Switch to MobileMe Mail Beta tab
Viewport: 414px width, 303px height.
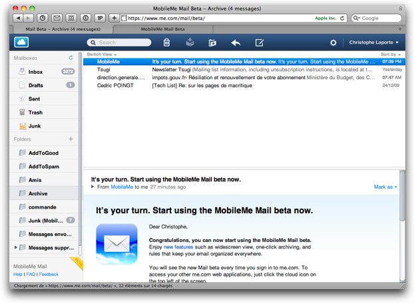162,29
